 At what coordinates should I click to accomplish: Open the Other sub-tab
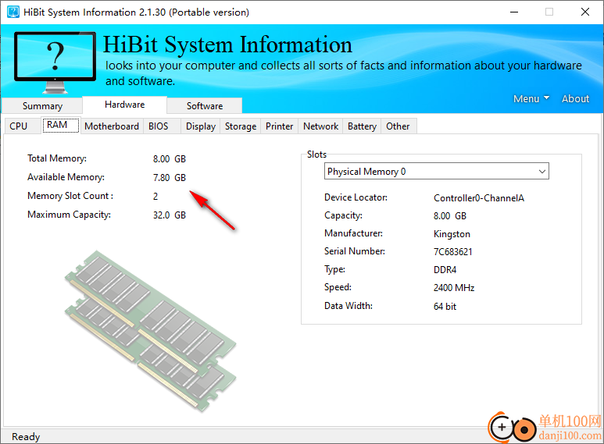click(398, 126)
